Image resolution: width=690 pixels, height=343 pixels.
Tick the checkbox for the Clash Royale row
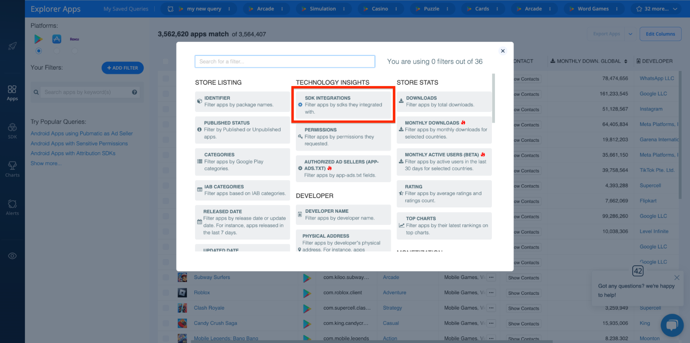coord(166,308)
